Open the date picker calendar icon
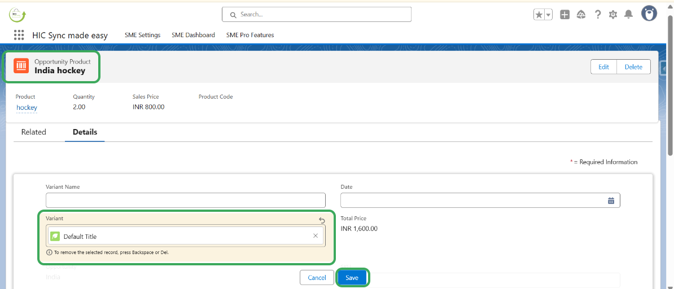The width and height of the screenshot is (674, 289). pyautogui.click(x=611, y=201)
